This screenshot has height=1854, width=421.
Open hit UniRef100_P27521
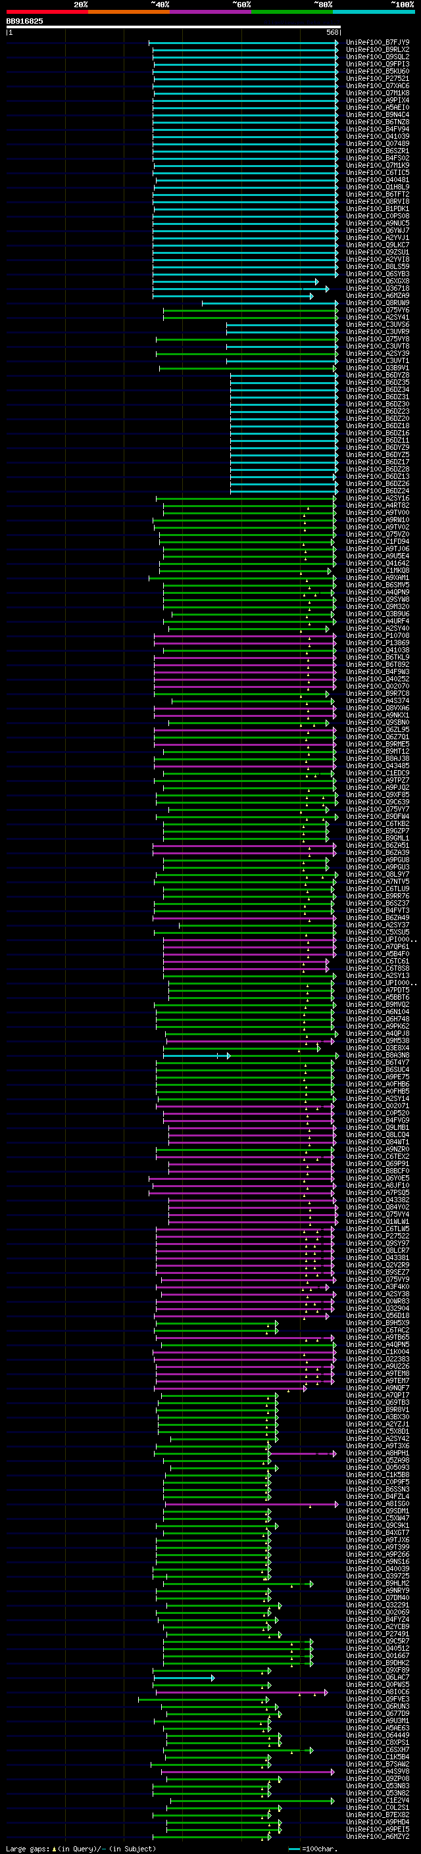point(378,78)
